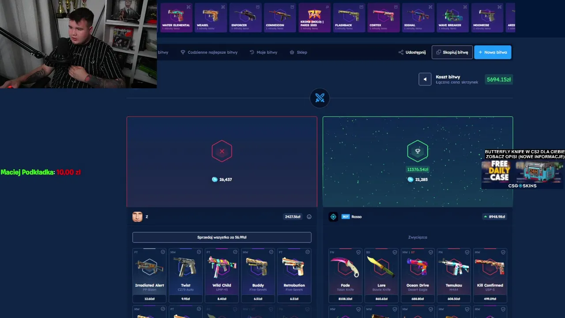This screenshot has height=318, width=565.
Task: Open the Water Elemental drop card
Action: 176,18
